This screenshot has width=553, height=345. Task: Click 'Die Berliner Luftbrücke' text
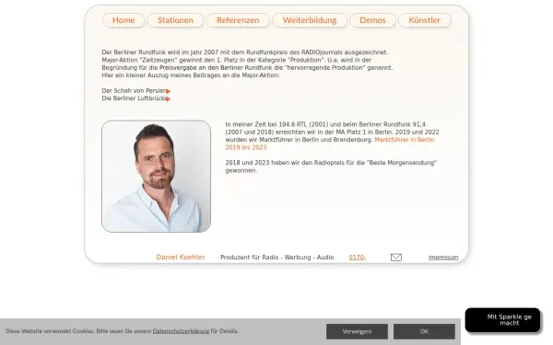pyautogui.click(x=134, y=98)
